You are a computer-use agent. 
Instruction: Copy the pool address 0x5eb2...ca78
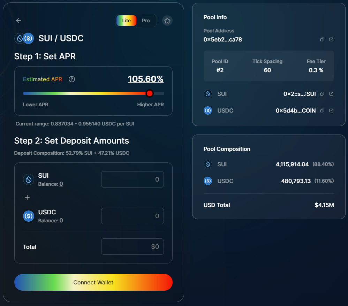(x=322, y=39)
